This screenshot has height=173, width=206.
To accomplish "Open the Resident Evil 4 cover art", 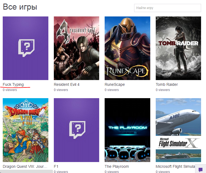I will pos(76,48).
